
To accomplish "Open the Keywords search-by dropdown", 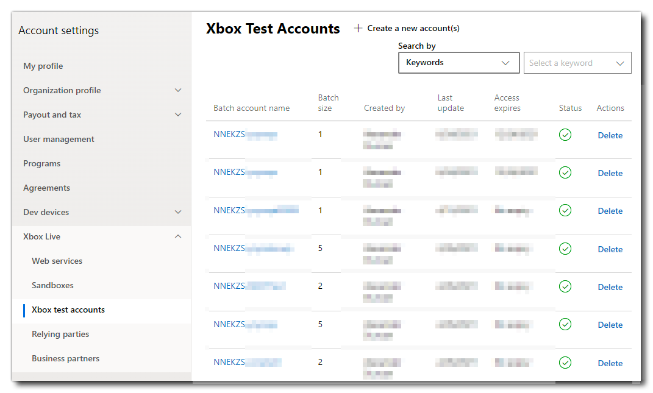I will point(459,63).
